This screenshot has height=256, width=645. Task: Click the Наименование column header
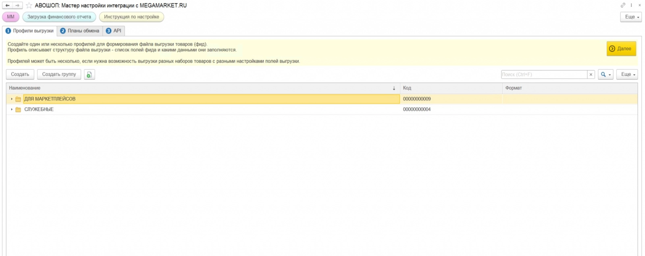coord(203,88)
